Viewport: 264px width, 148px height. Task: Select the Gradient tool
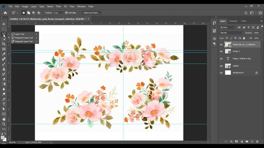tap(4, 84)
